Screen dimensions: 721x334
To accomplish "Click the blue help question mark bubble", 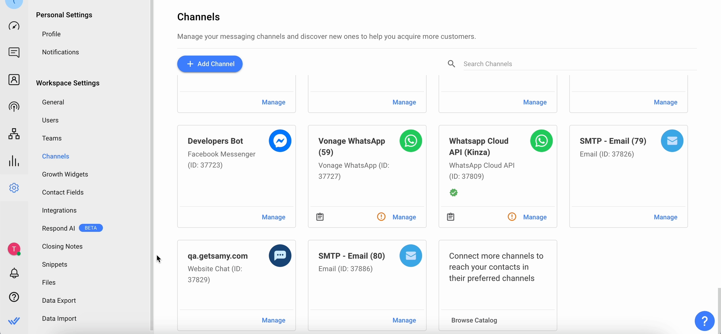I will tap(704, 321).
